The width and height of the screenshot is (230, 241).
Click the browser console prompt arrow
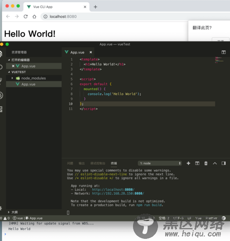click(x=5, y=234)
